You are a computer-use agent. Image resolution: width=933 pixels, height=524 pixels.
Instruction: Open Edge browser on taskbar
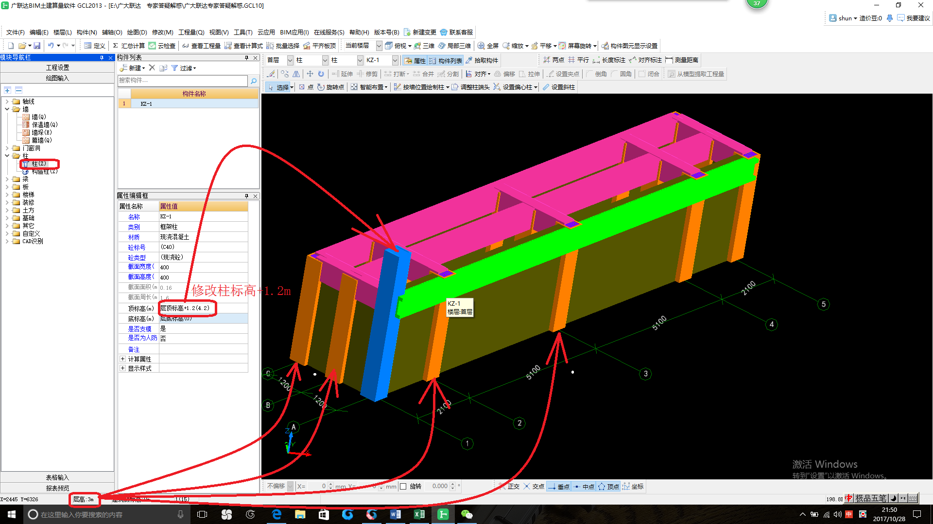coord(276,514)
